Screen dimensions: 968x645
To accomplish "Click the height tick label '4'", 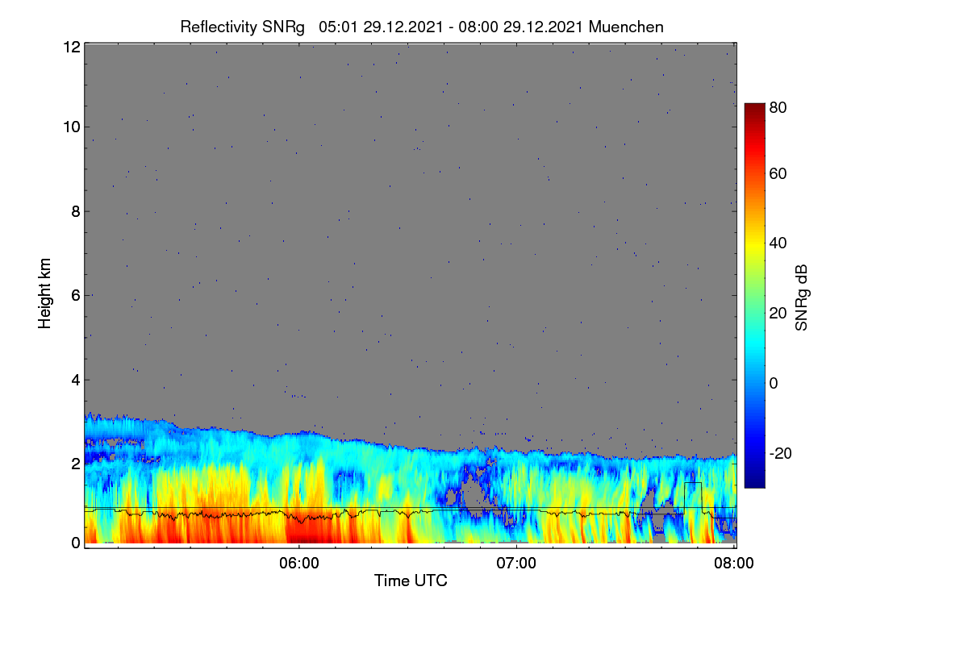I will click(x=76, y=380).
